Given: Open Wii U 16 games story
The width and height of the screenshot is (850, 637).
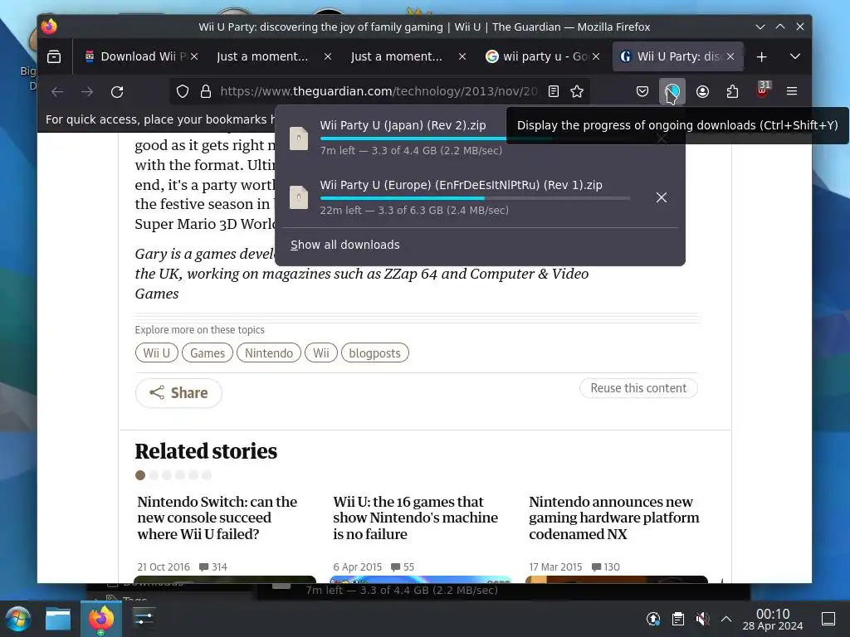Looking at the screenshot, I should tap(415, 518).
